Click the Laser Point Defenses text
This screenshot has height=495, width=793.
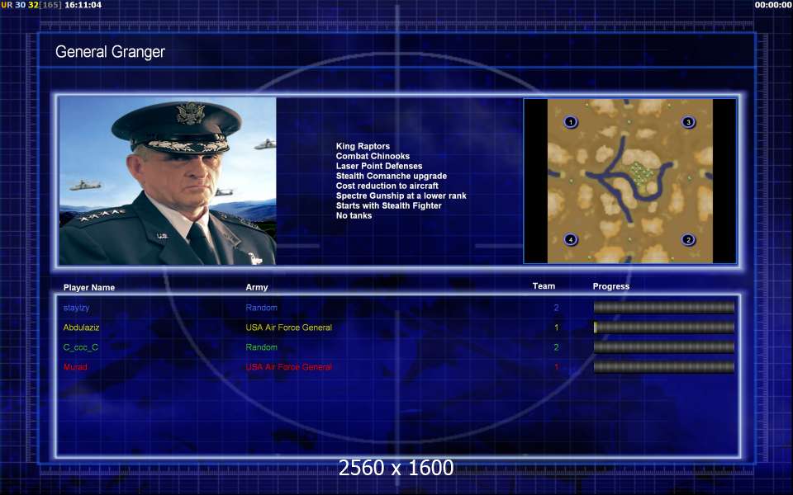379,166
